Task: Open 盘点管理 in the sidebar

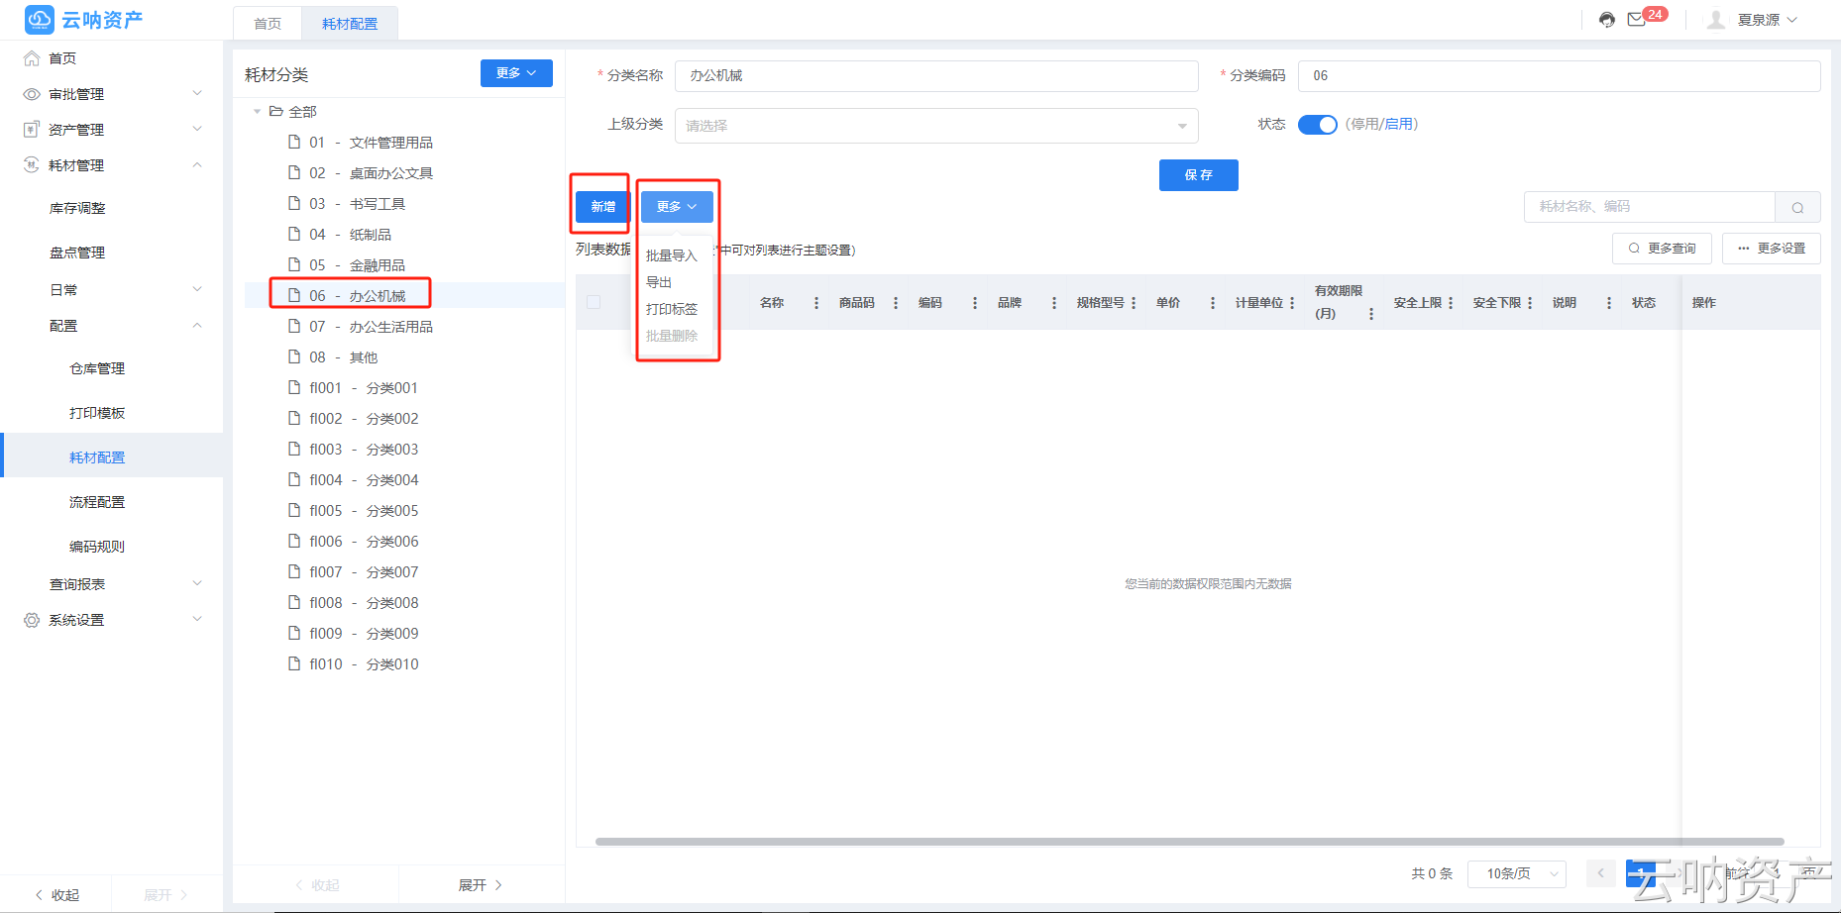Action: coord(77,253)
